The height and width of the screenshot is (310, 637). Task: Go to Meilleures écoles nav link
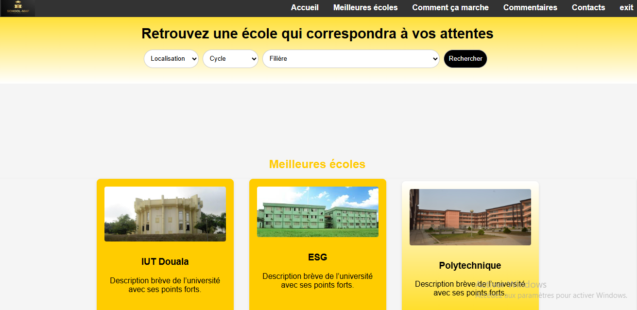point(365,8)
